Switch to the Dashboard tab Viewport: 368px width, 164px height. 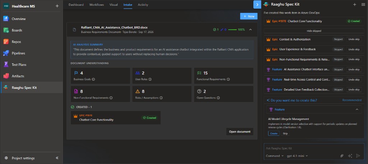coord(76,5)
